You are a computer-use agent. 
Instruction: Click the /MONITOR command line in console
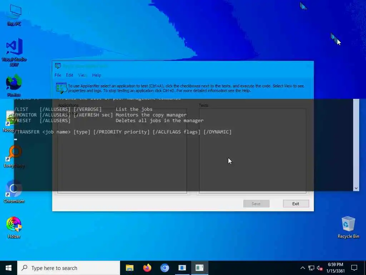pyautogui.click(x=100, y=115)
